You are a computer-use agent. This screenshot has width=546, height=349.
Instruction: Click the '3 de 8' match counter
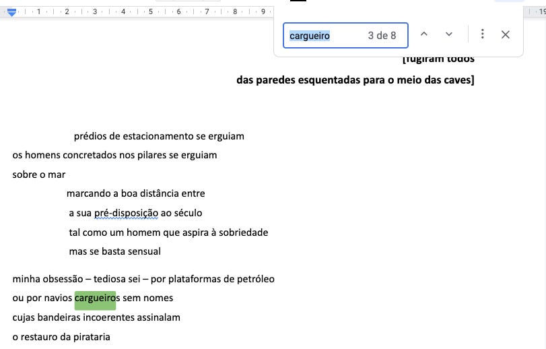click(382, 36)
